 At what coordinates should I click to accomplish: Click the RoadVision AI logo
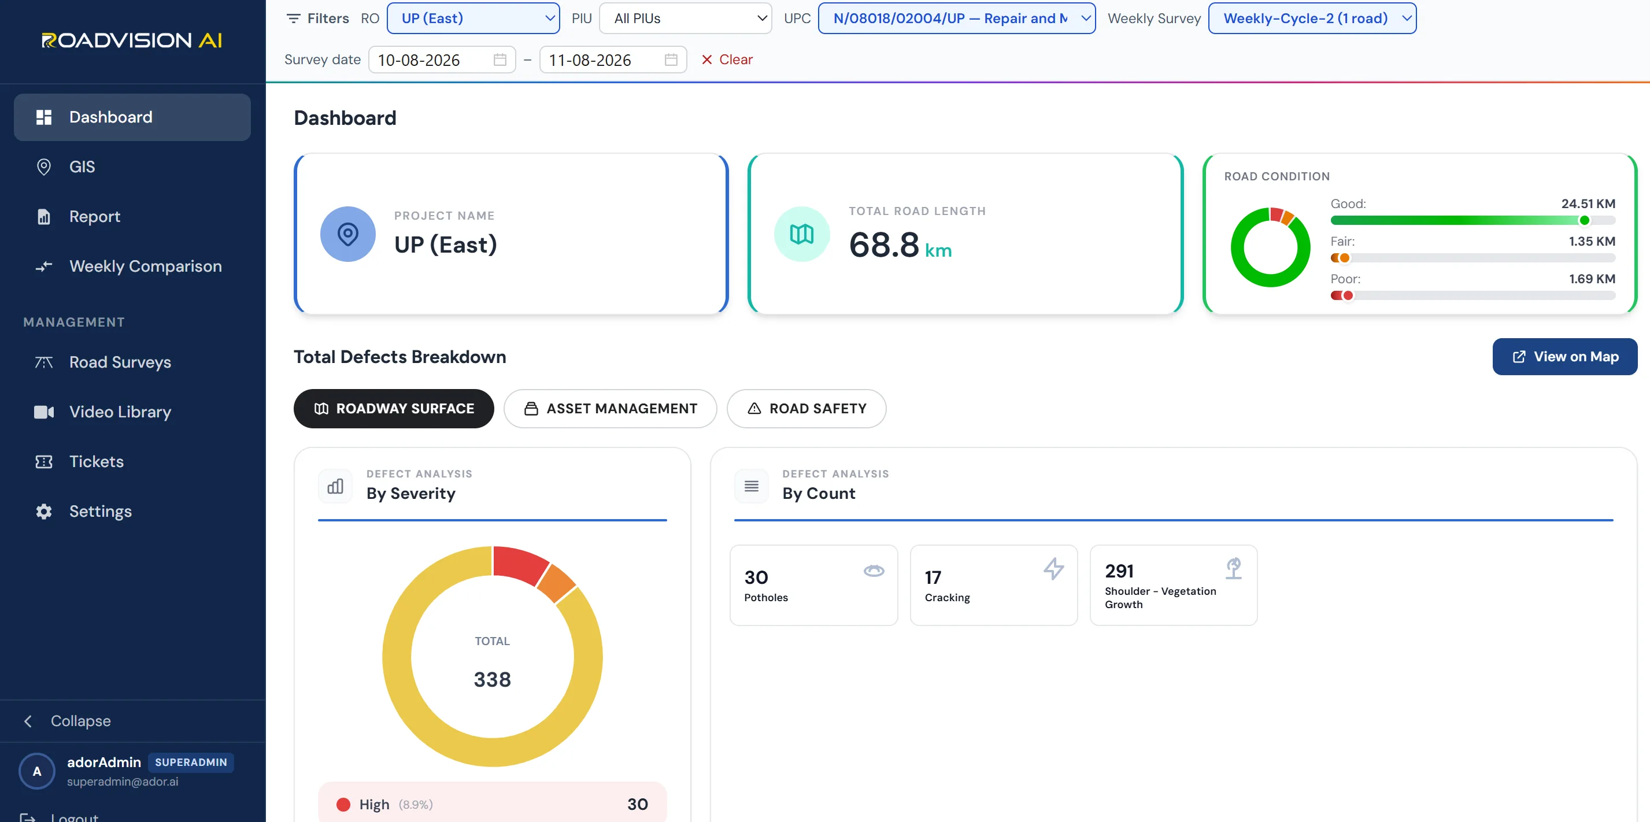click(x=132, y=40)
